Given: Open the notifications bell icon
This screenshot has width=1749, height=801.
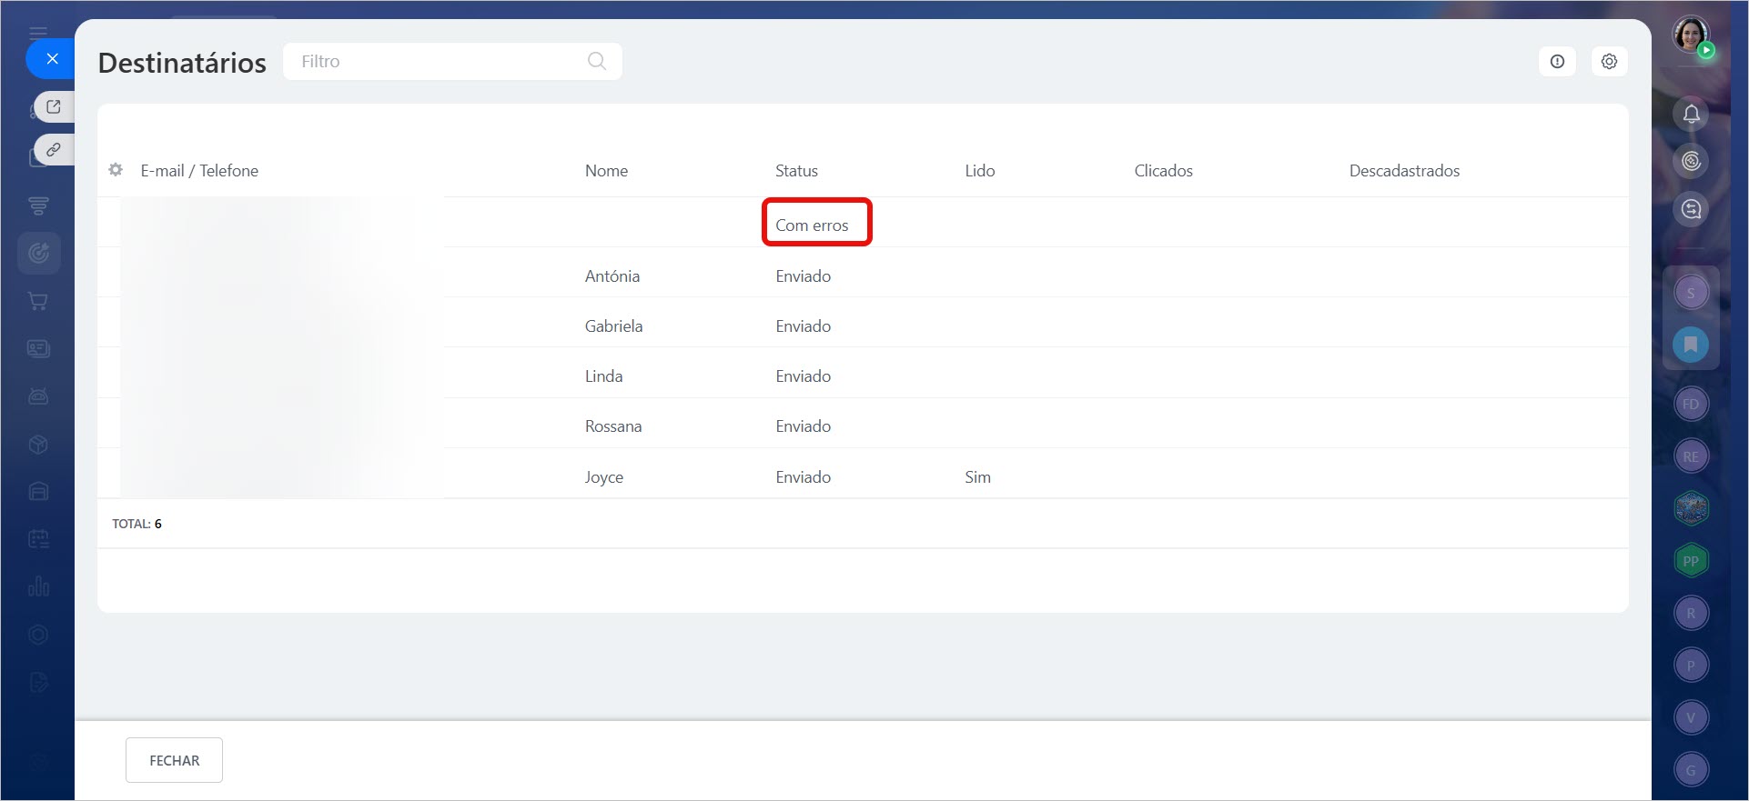Looking at the screenshot, I should [x=1691, y=114].
